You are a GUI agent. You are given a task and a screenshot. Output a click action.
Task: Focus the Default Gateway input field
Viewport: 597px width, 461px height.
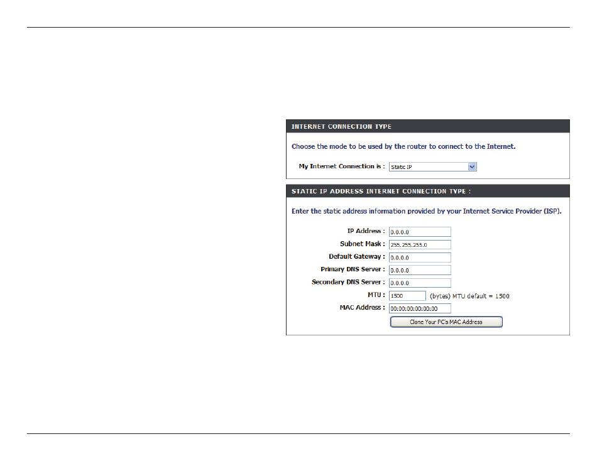pos(419,258)
